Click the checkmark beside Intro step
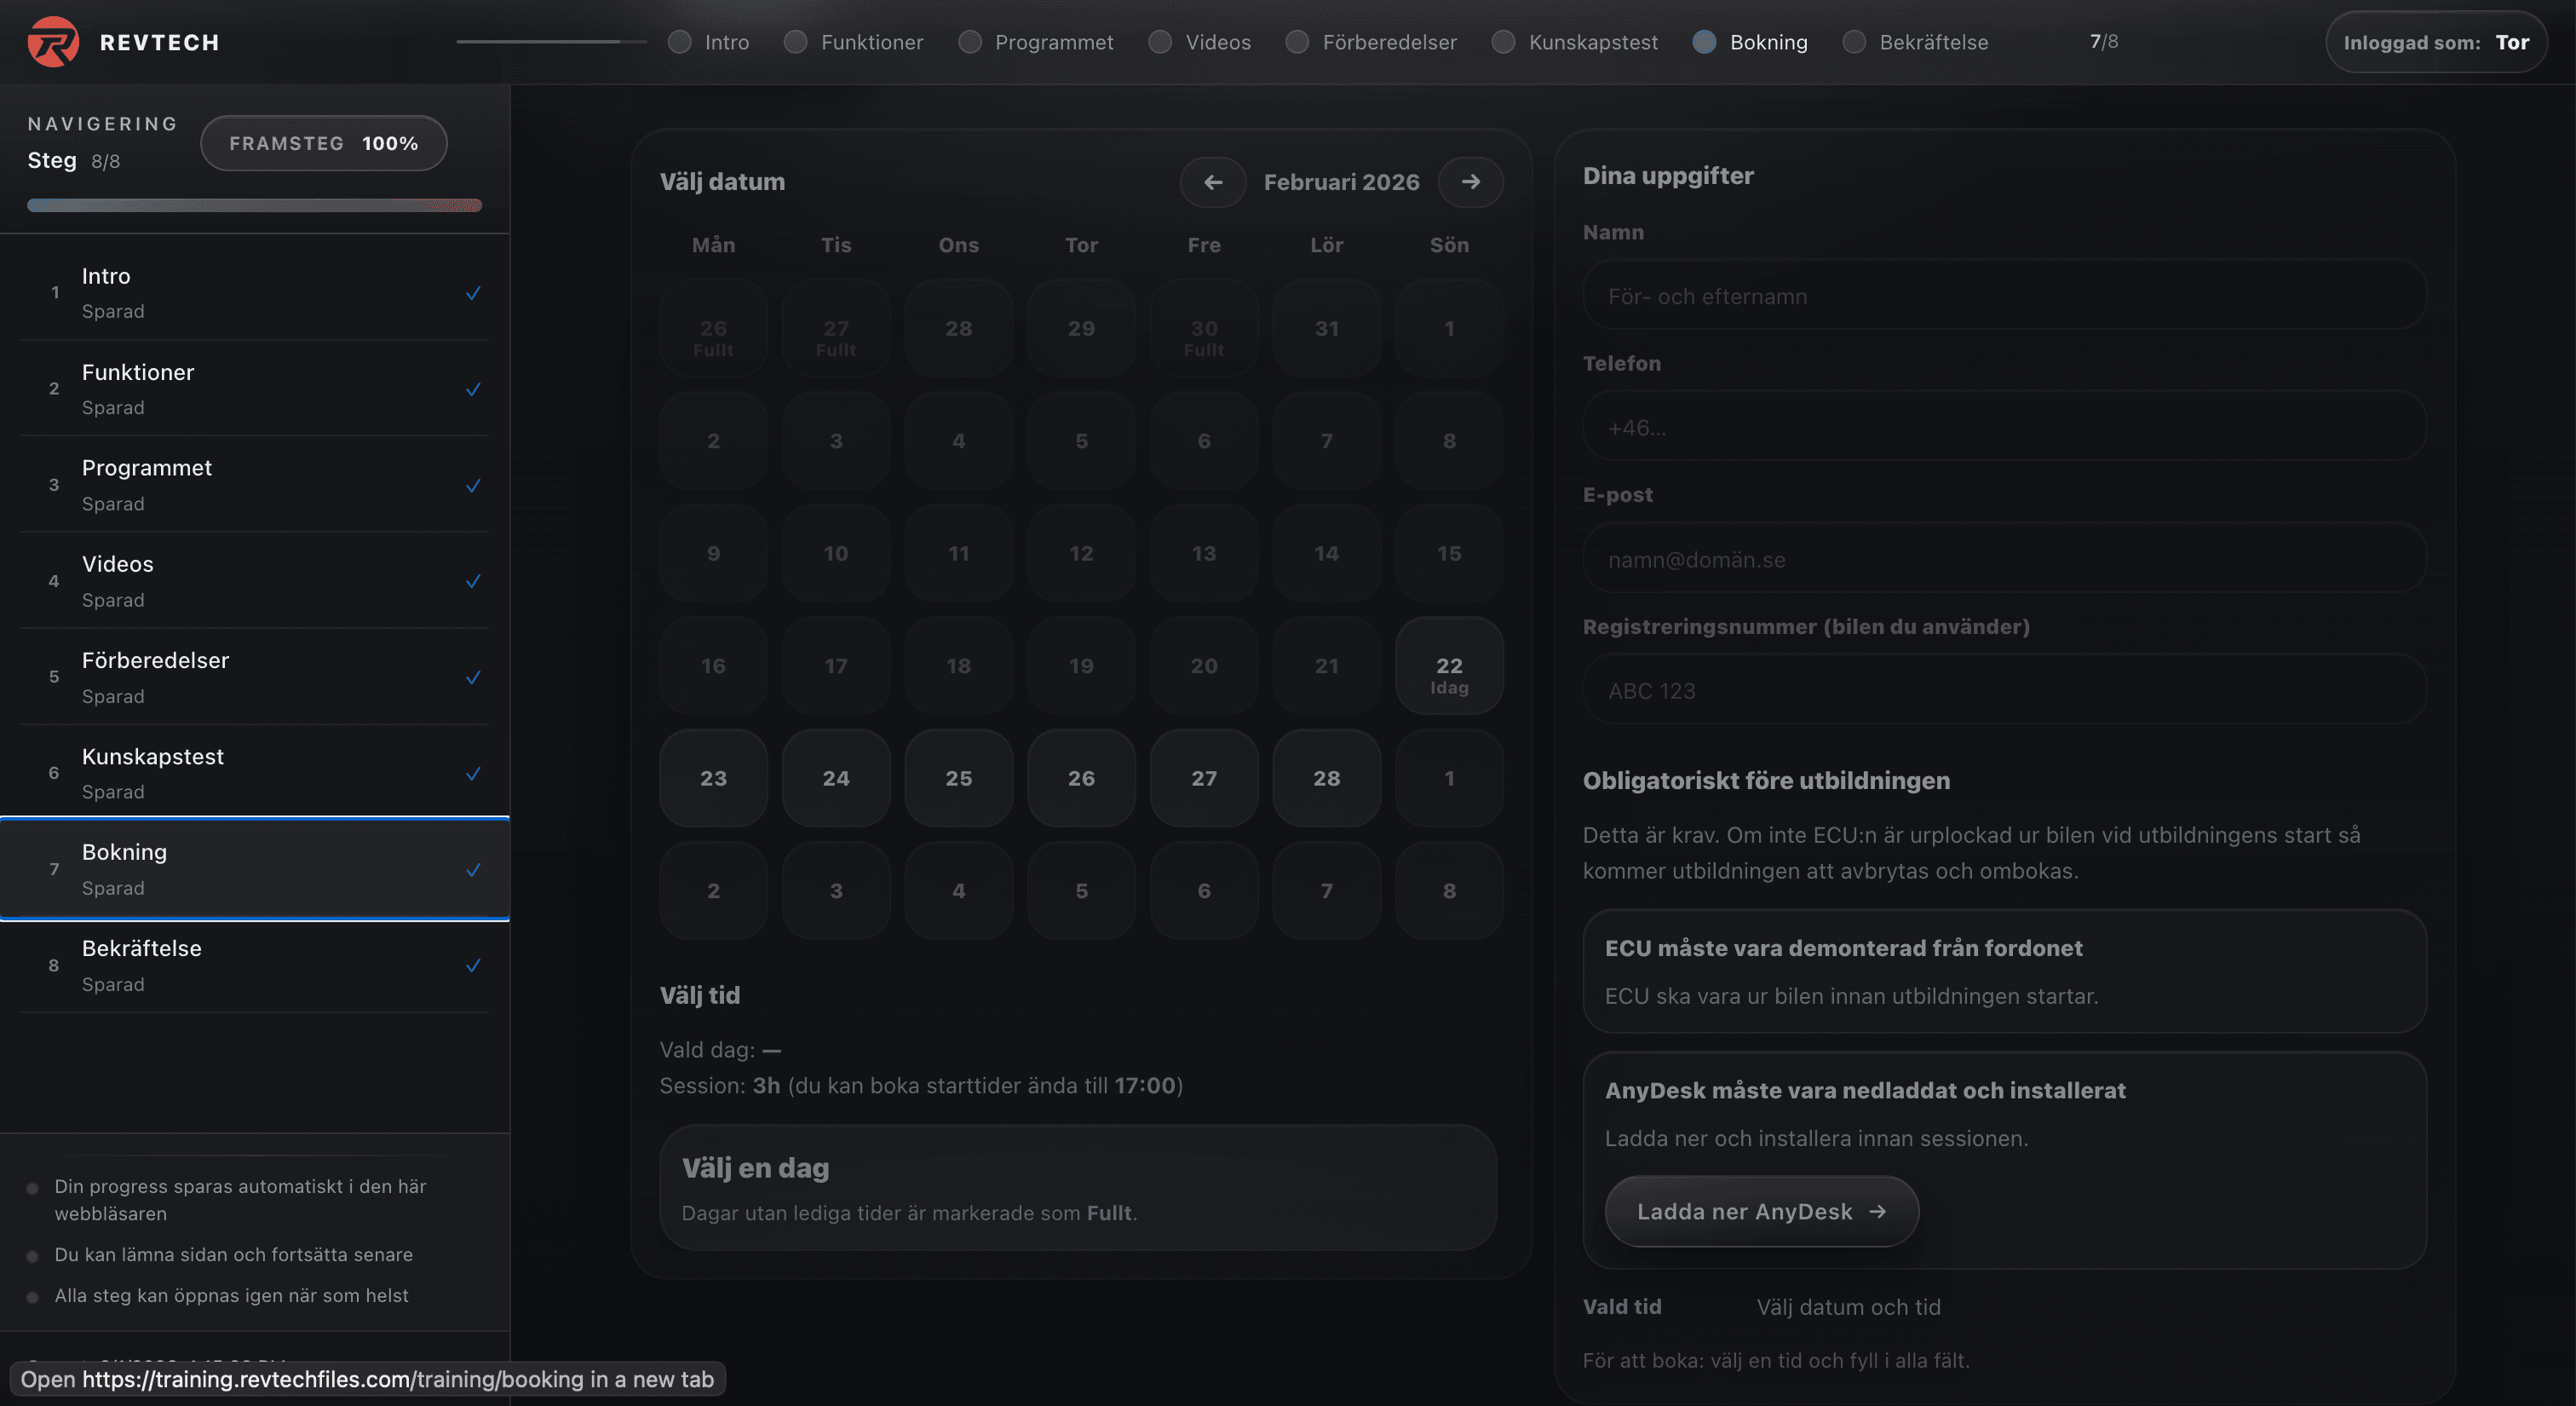Screen dimensions: 2576x1406 coord(473,293)
